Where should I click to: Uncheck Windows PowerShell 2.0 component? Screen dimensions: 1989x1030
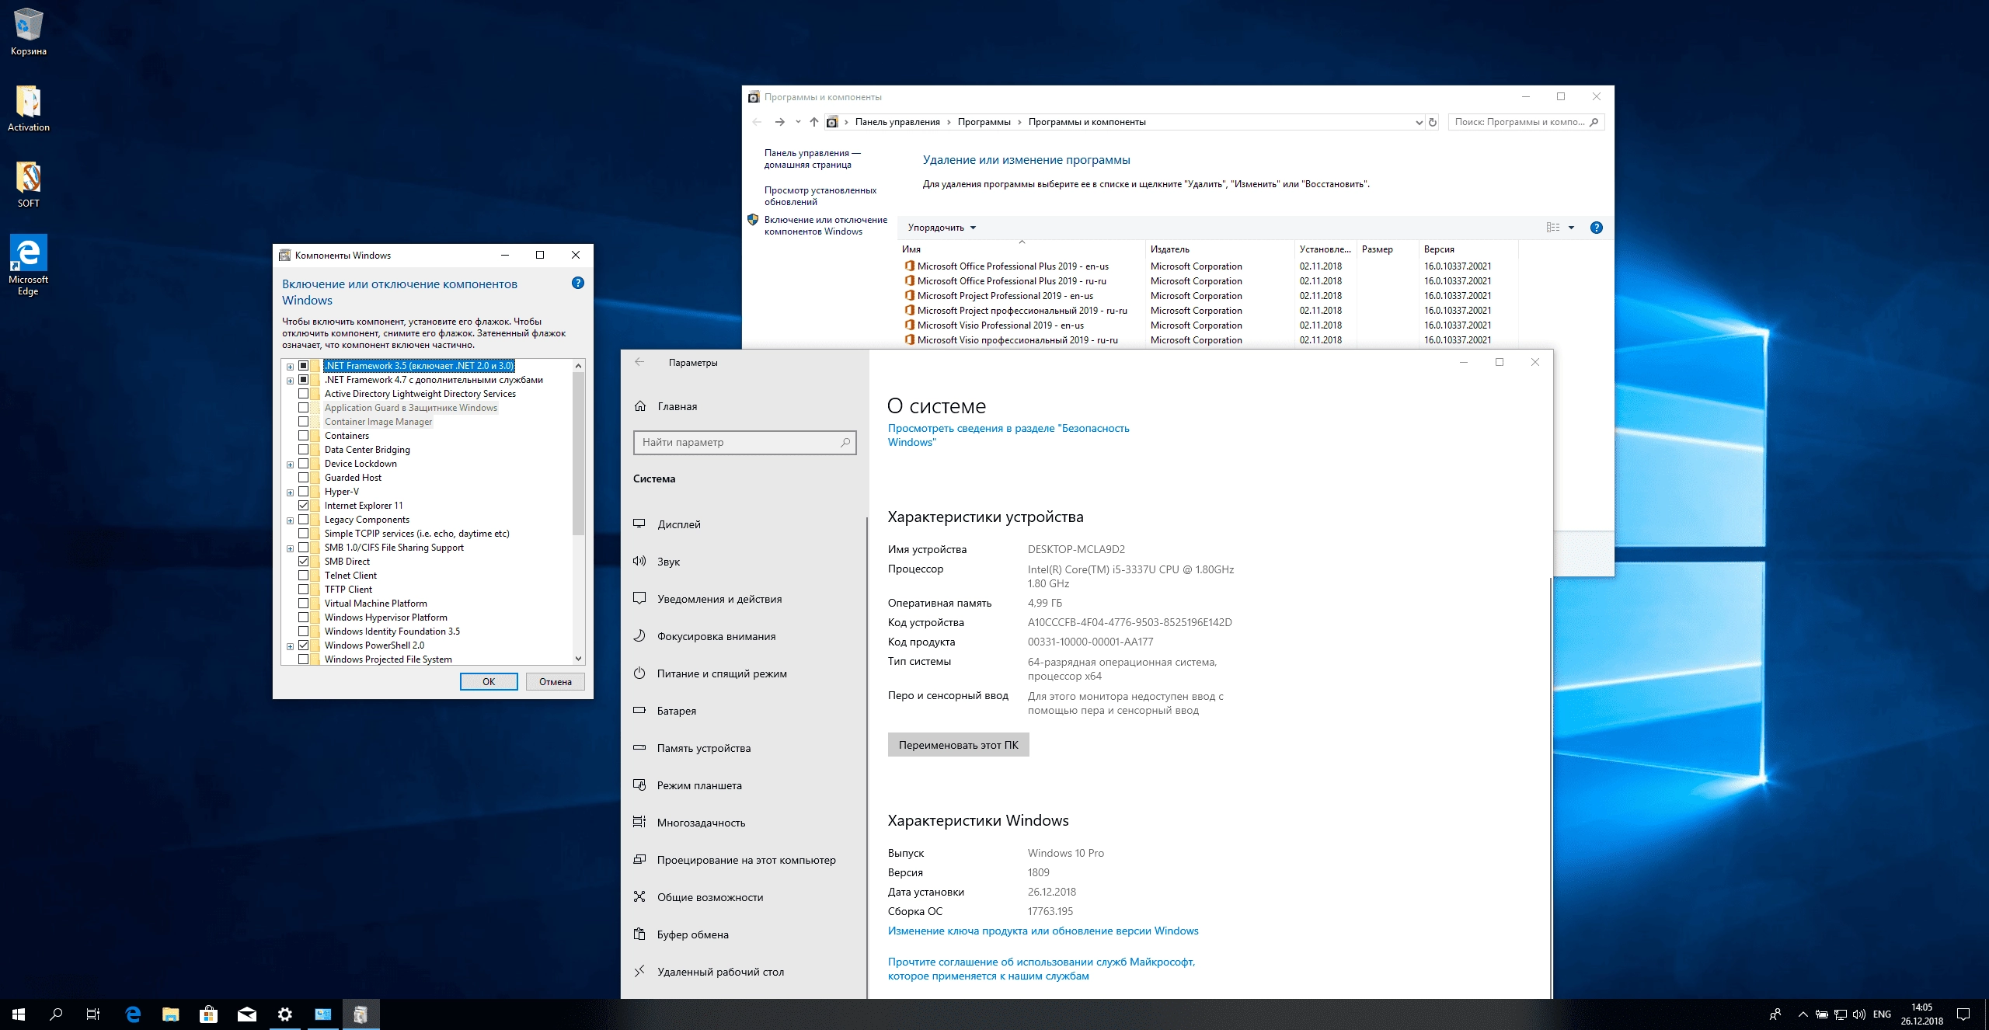[x=304, y=645]
